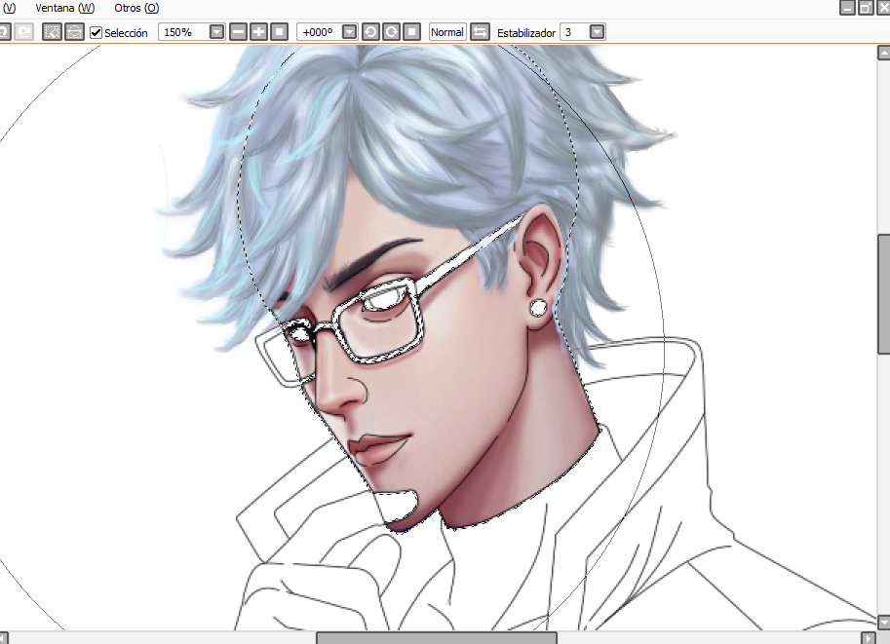Screen dimensions: 890x644
Task: Reset the canvas rotation
Action: coord(411,32)
